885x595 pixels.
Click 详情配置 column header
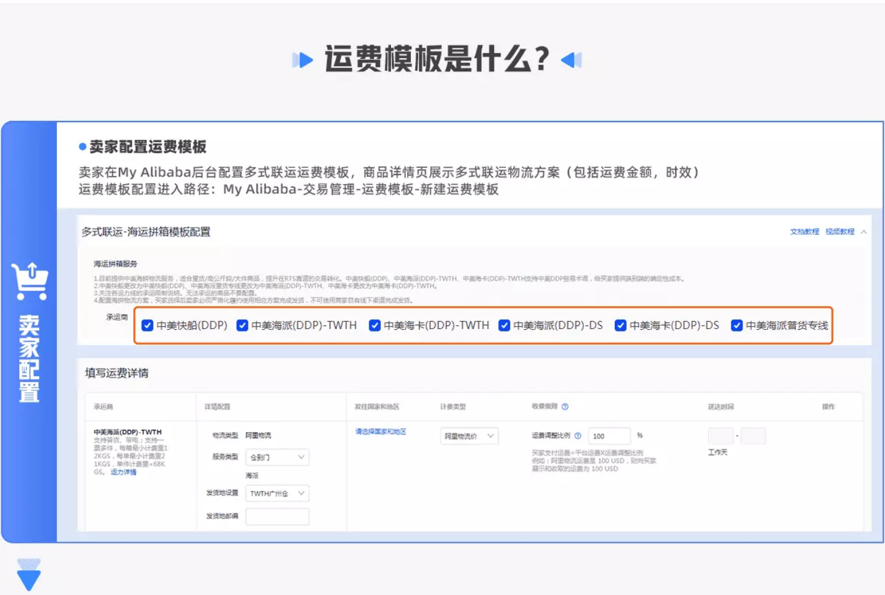click(218, 407)
